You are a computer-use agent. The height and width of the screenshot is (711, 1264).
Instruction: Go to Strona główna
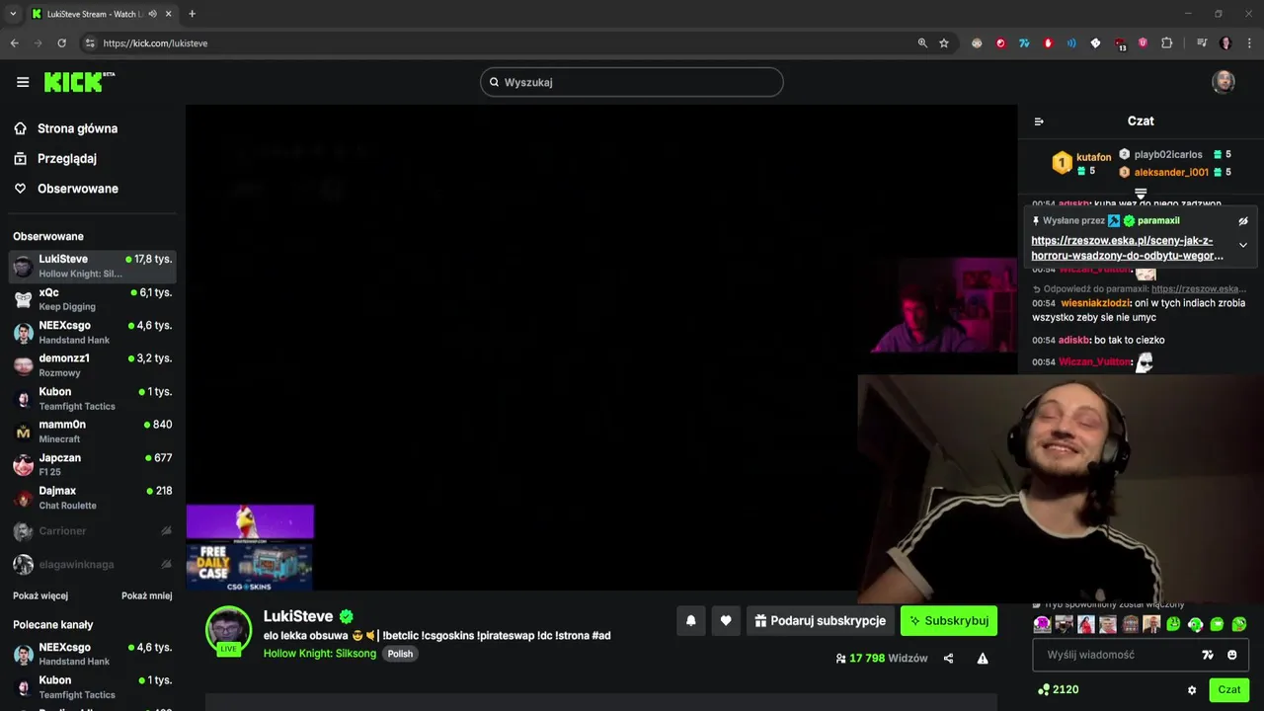point(65,128)
